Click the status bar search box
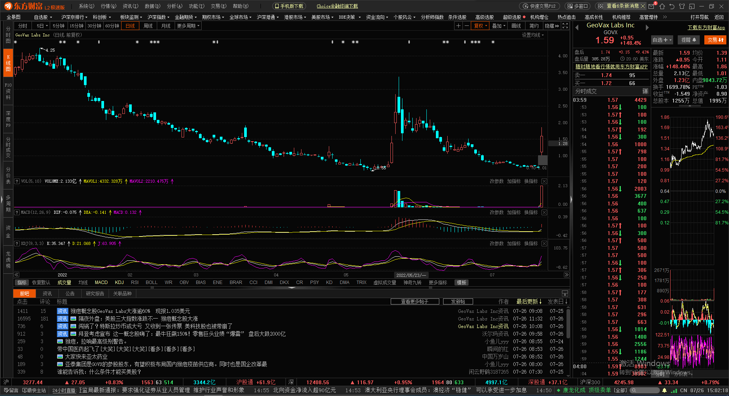Viewport: 729px width, 396px height. (x=645, y=390)
